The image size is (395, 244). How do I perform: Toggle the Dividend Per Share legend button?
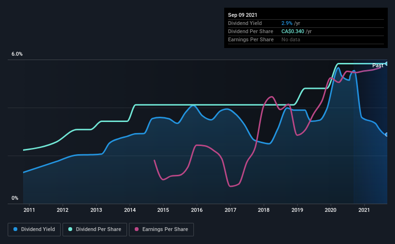click(95, 230)
